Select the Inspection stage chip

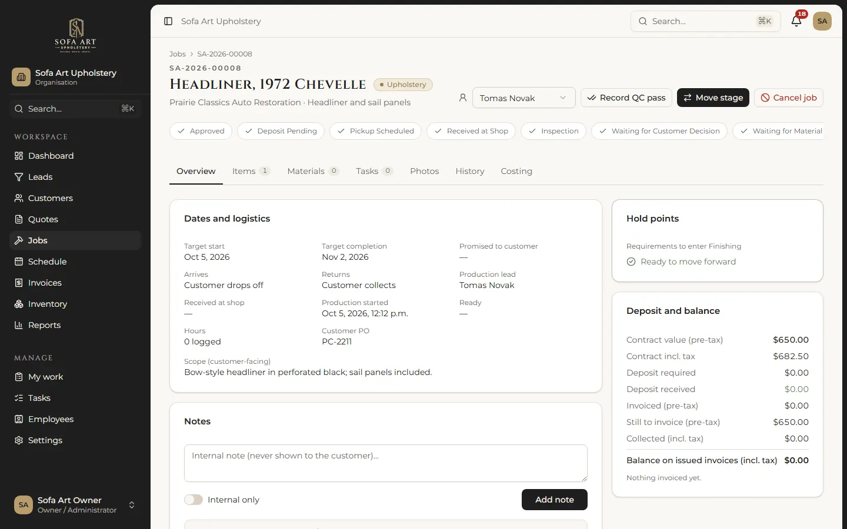coord(553,131)
